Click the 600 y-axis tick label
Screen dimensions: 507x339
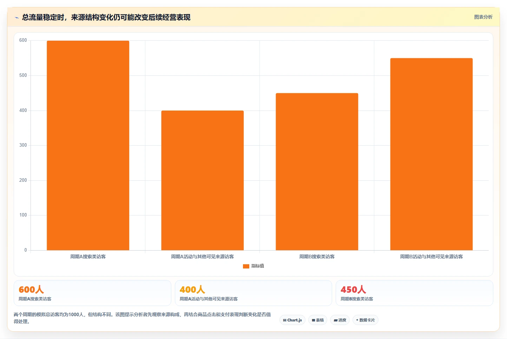pos(23,40)
